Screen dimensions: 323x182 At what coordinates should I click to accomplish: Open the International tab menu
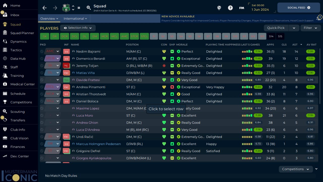(75, 19)
